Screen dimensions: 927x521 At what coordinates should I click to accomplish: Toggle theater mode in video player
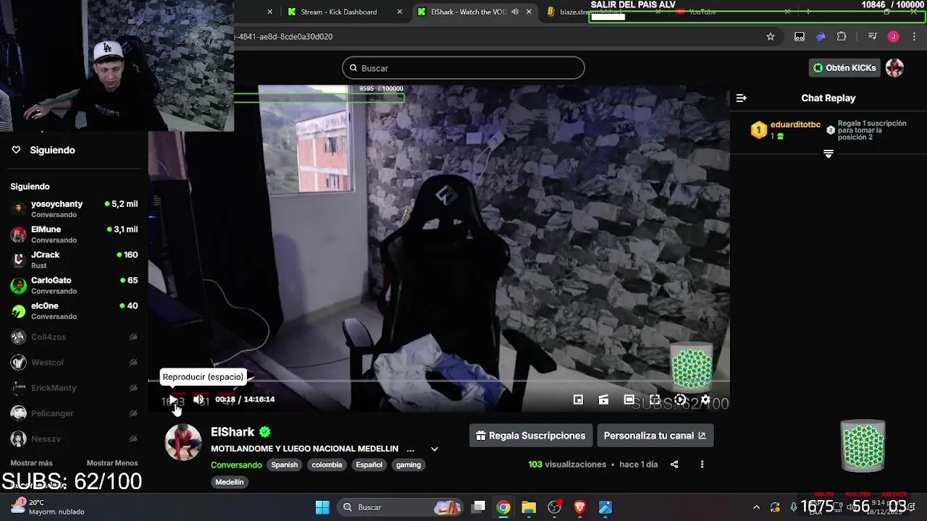tap(629, 399)
